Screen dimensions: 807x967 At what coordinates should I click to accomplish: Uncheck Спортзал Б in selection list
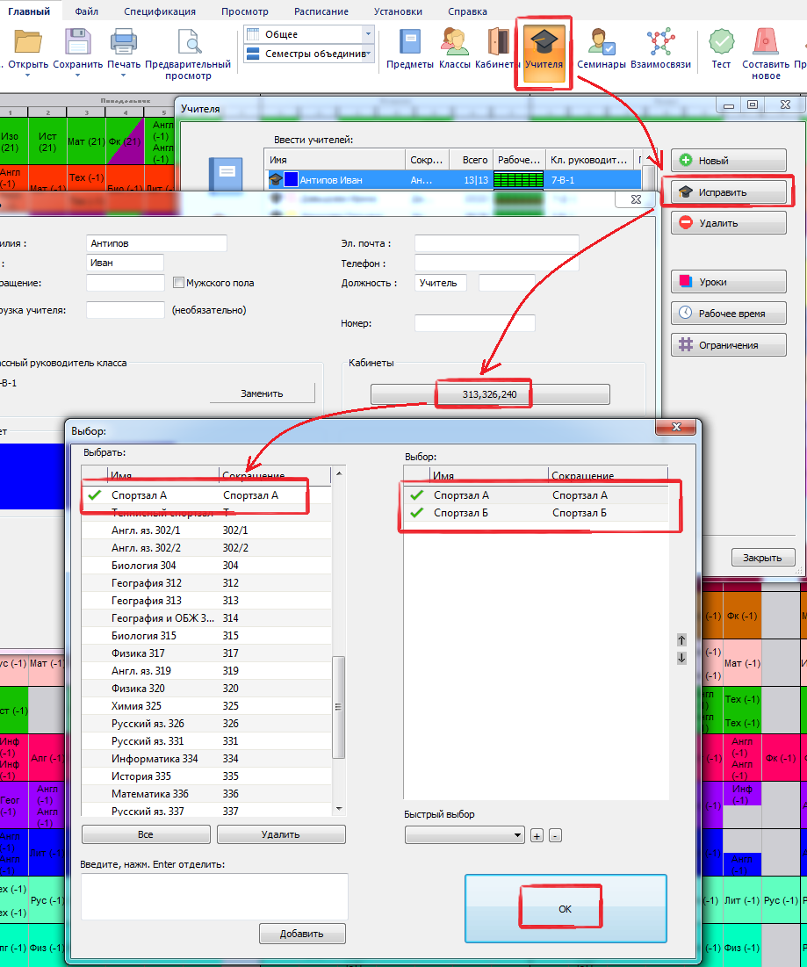[417, 513]
